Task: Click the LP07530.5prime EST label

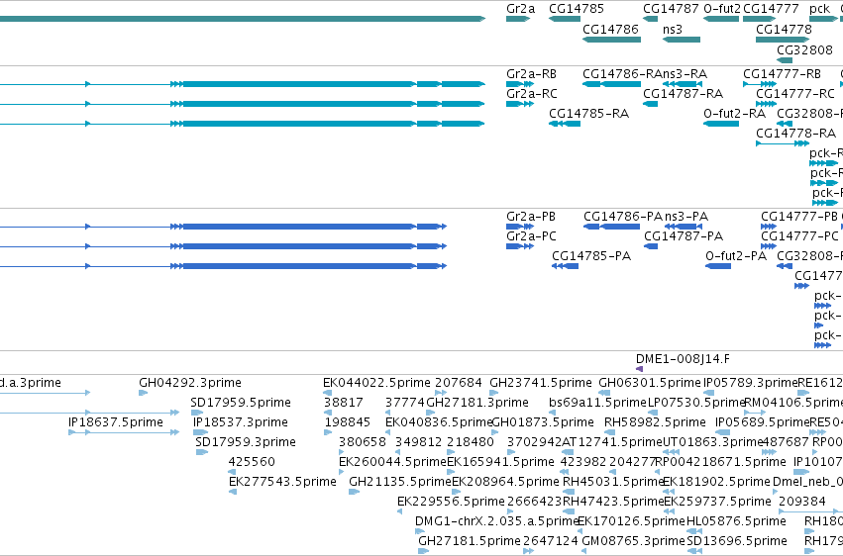Action: coord(696,403)
